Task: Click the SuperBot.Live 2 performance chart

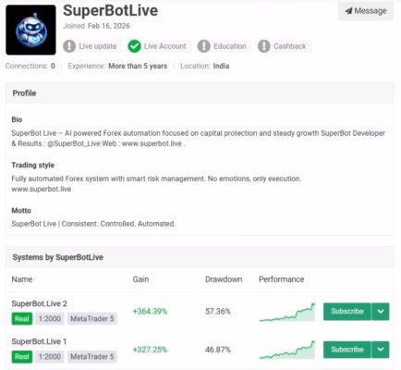Action: pos(287,313)
